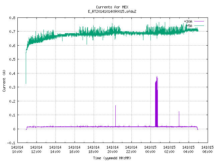Click the y-axis tick label '0.8'
The image size is (214, 161).
12,18
